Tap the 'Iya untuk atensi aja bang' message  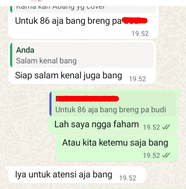coord(64,175)
